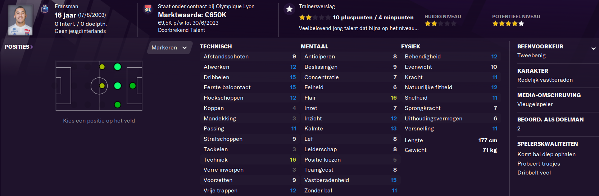Open the Posities section arrow
The height and width of the screenshot is (196, 599).
coord(32,47)
